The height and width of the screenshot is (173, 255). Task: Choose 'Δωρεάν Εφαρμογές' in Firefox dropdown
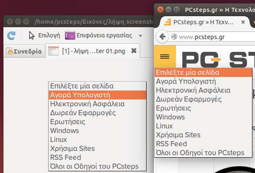pos(203,99)
